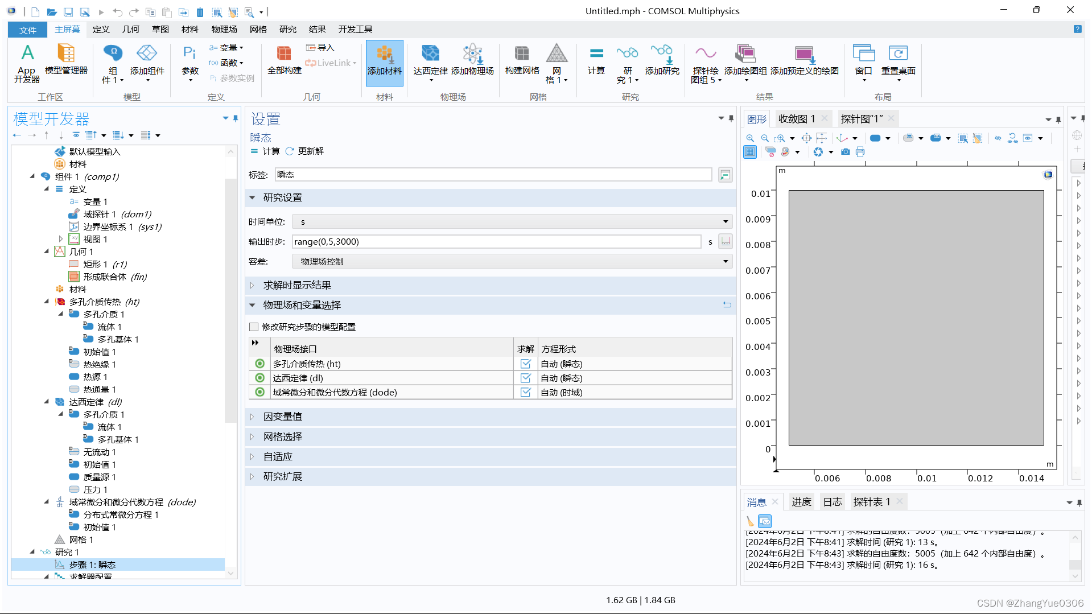
Task: Toggle solve checkbox for 多孔介质传热 (ht)
Action: pyautogui.click(x=526, y=364)
